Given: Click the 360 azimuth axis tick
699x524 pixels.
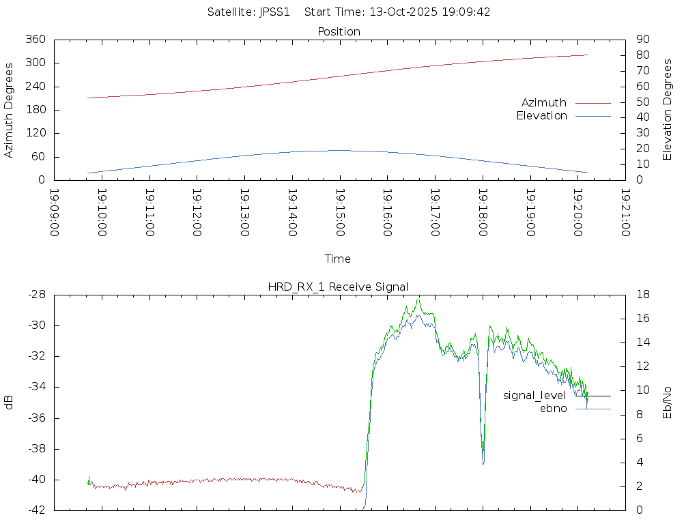Looking at the screenshot, I should click(35, 40).
